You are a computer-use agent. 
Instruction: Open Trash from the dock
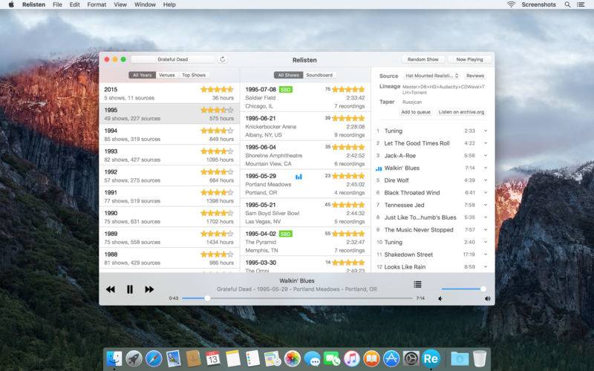tap(480, 358)
